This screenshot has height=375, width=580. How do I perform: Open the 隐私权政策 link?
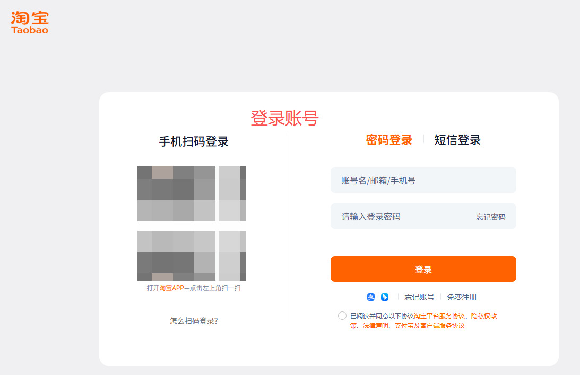point(423,321)
